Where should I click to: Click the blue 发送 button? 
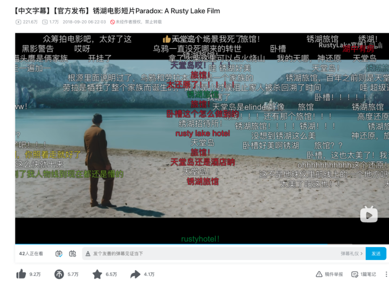coord(376,253)
